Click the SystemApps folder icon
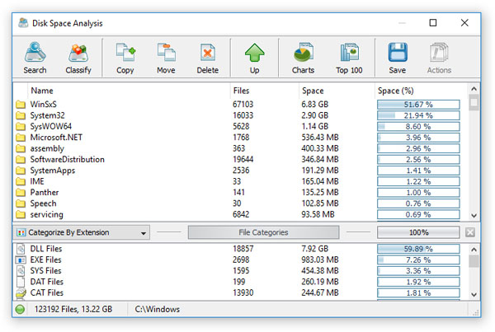The width and height of the screenshot is (495, 332). 21,171
